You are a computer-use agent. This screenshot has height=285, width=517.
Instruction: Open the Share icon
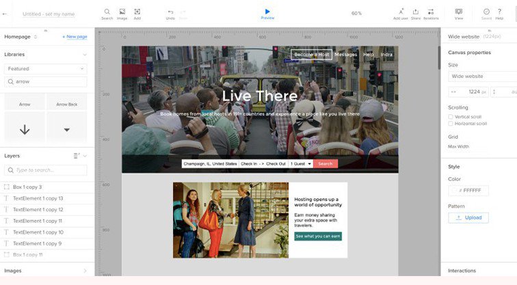[416, 14]
